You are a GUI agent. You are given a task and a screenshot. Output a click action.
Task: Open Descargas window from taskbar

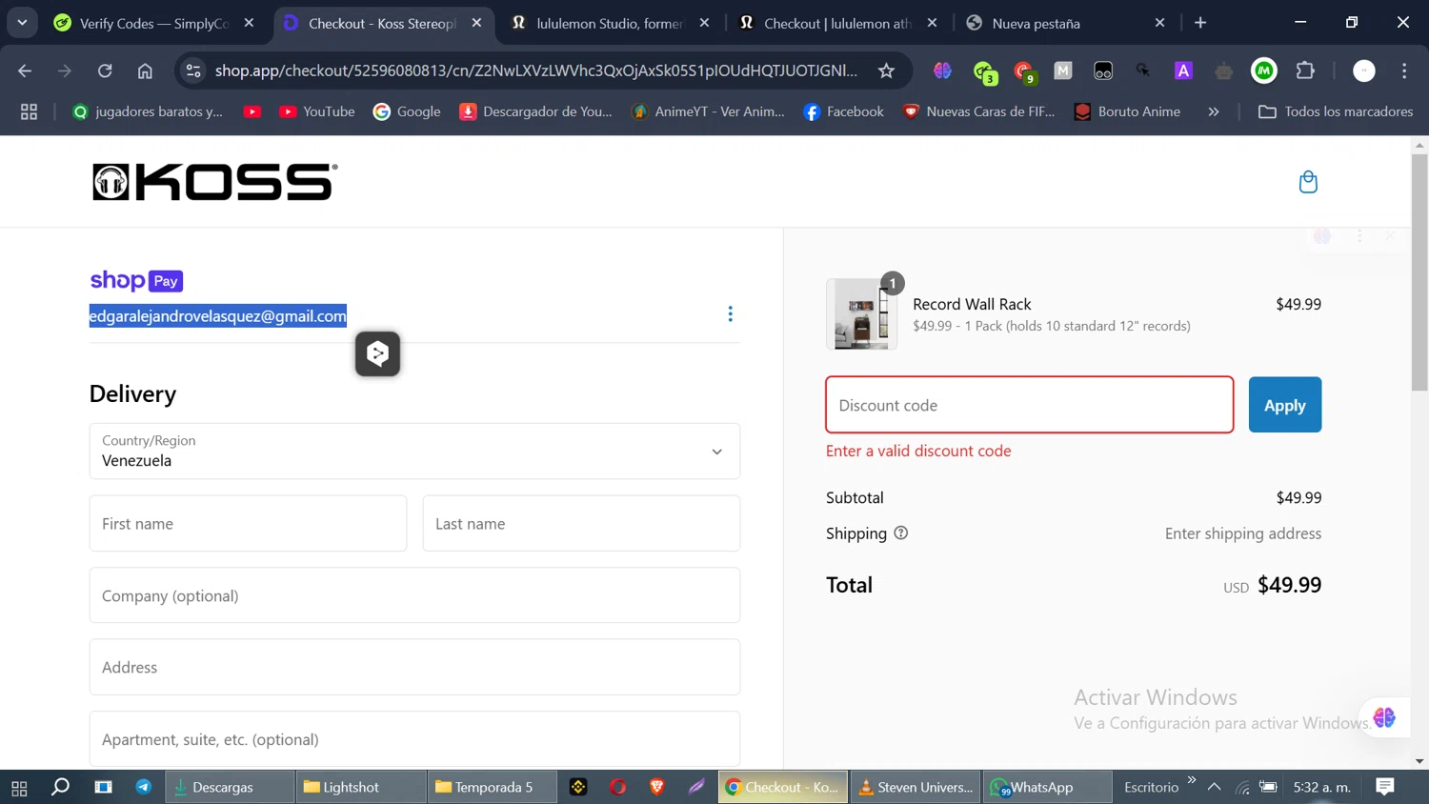click(229, 787)
